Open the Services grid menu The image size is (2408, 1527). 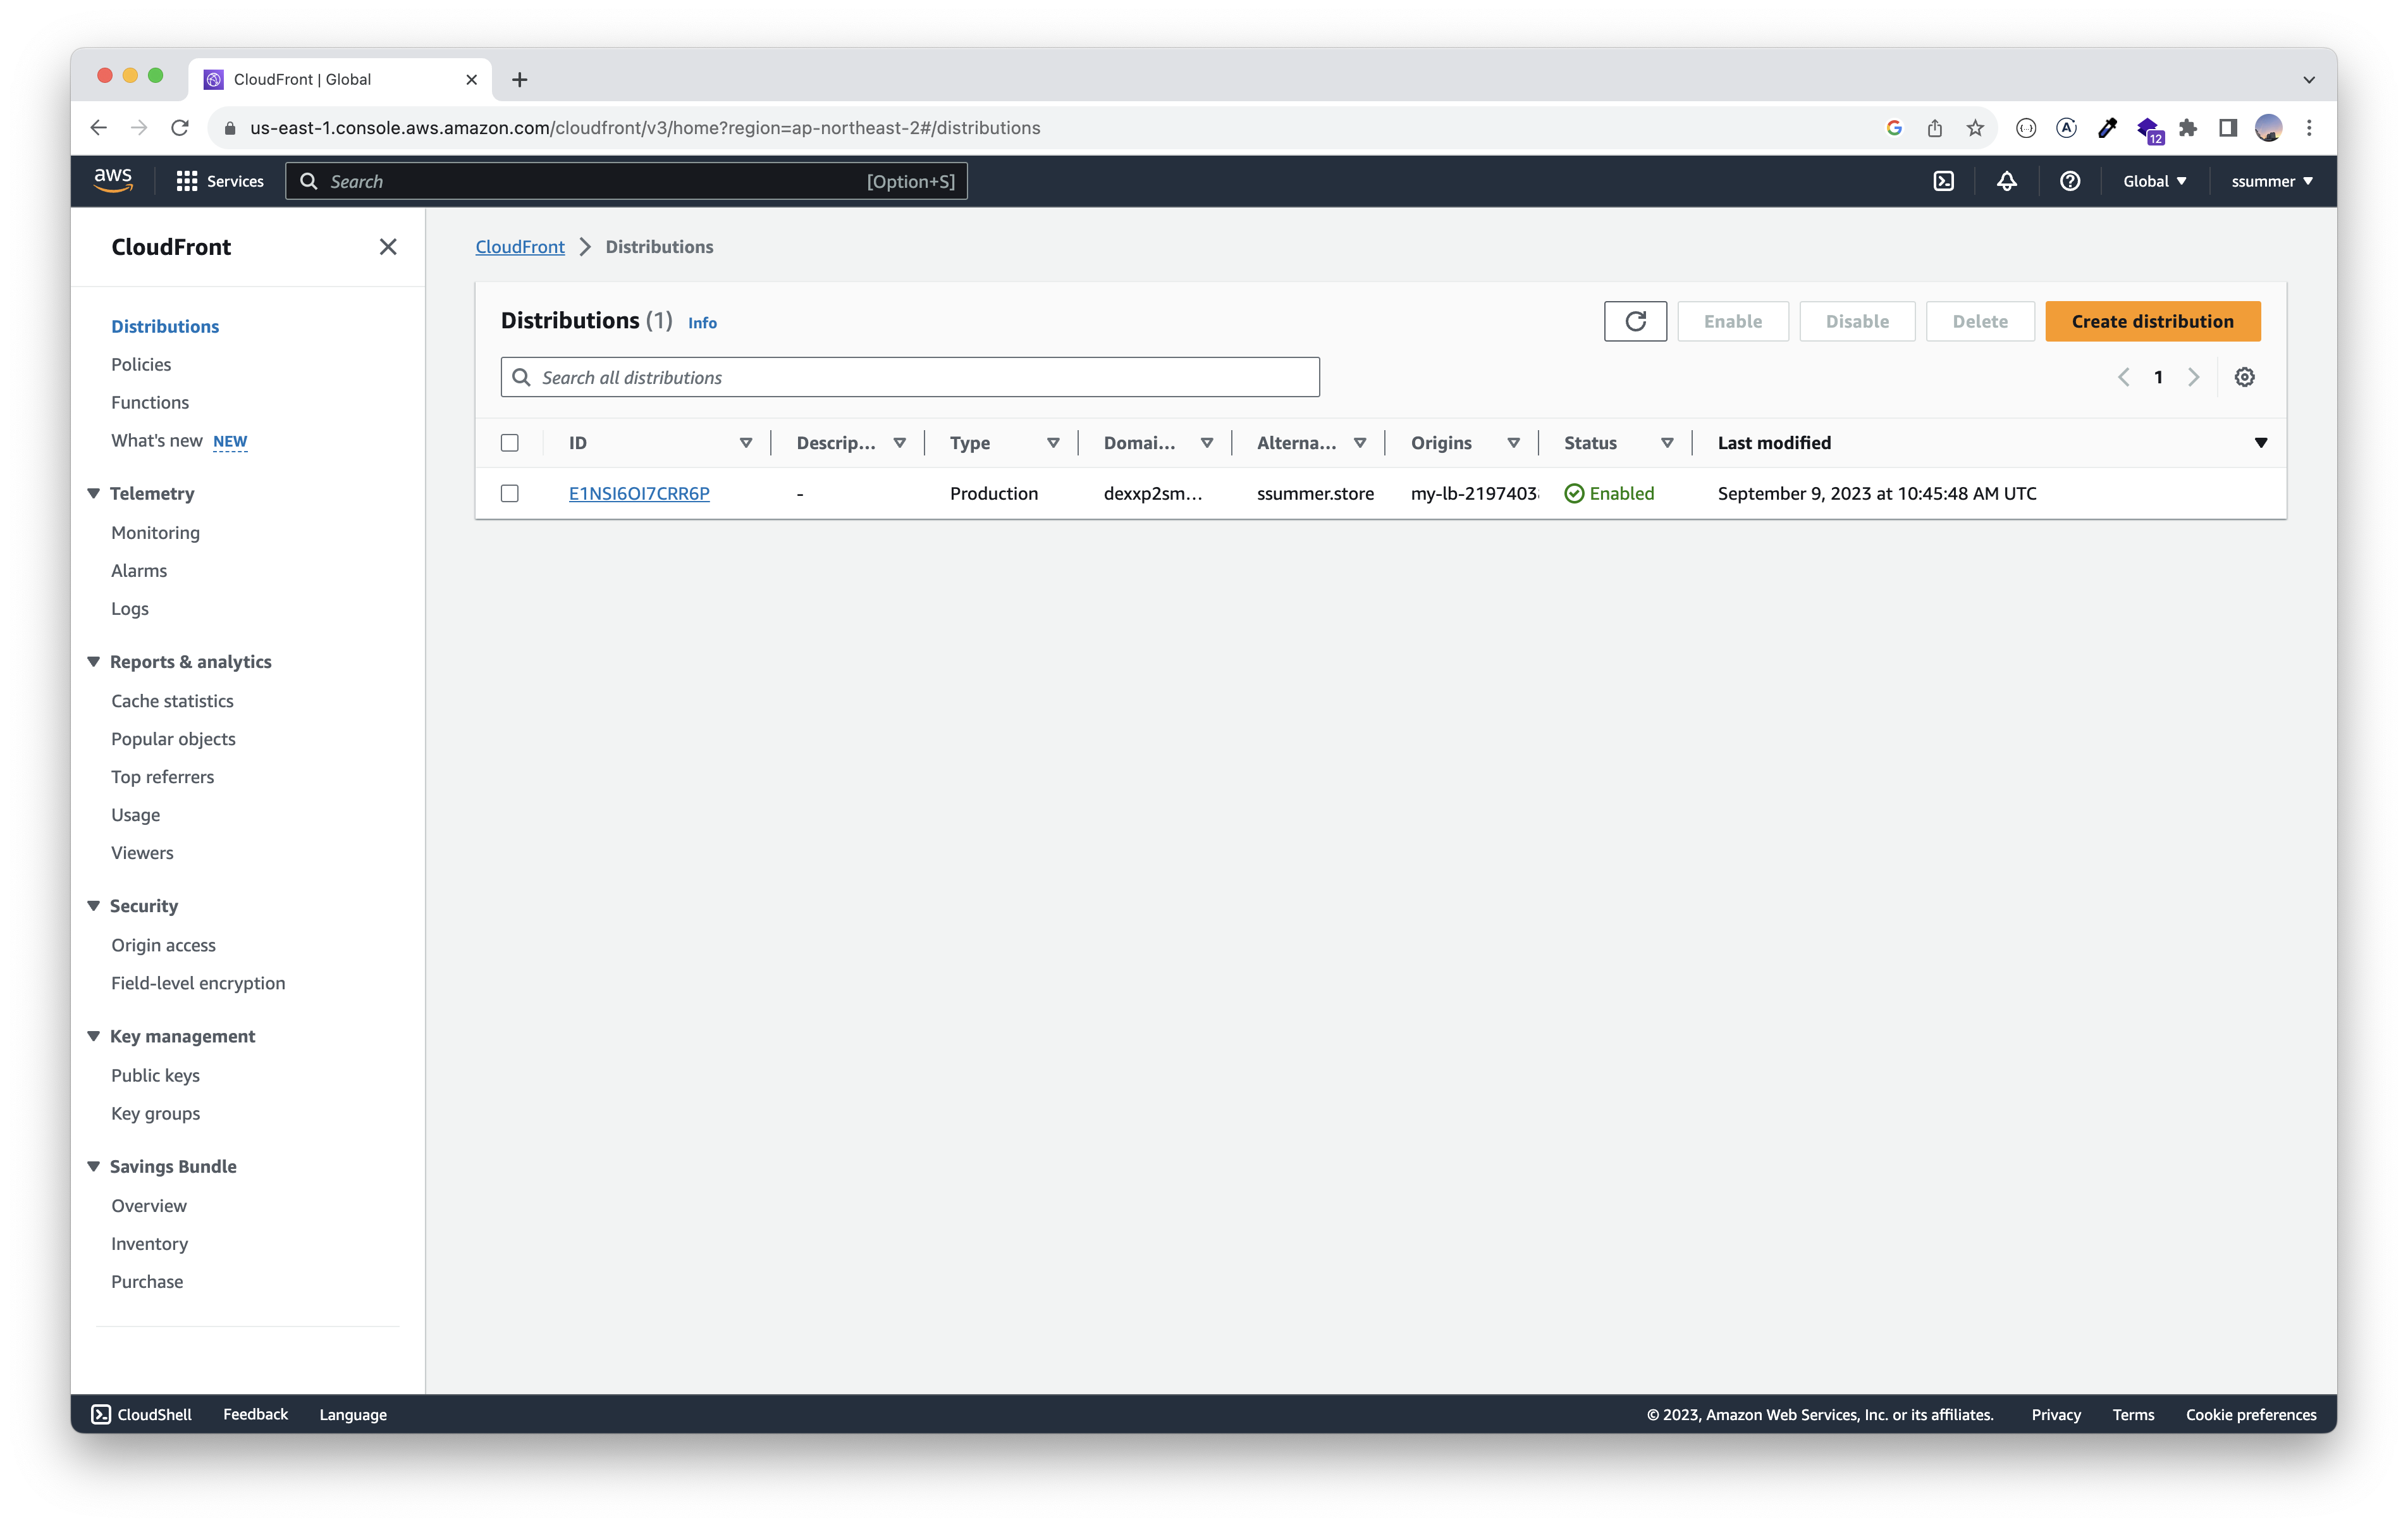[219, 181]
